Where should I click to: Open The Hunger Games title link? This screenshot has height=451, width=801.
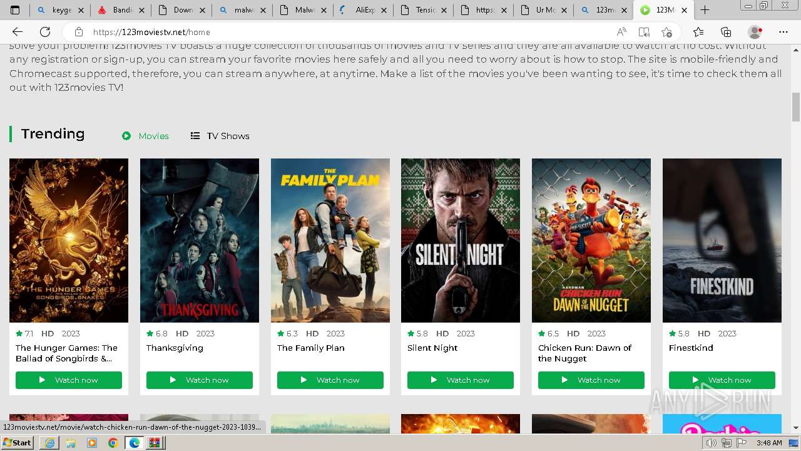click(x=66, y=353)
